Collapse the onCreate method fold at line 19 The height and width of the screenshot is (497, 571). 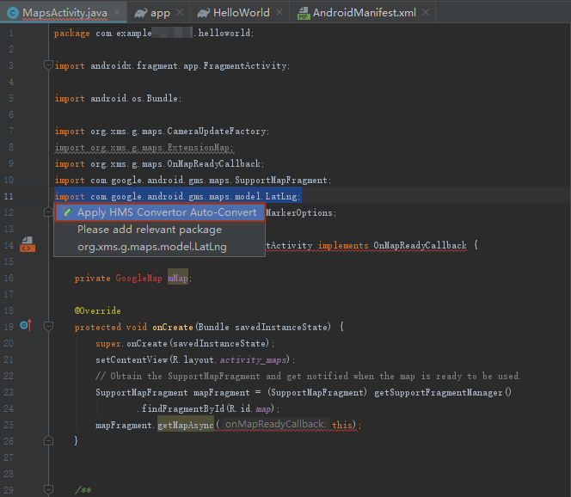[x=48, y=326]
